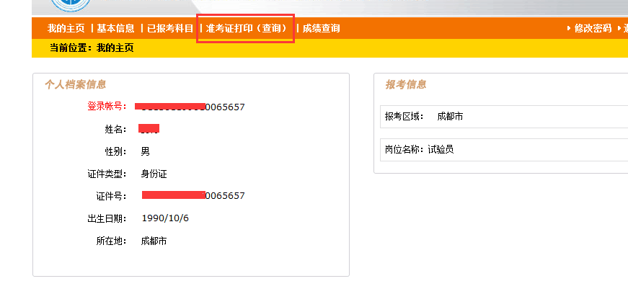Click the 修改密码 link
The width and height of the screenshot is (628, 294).
(x=593, y=28)
